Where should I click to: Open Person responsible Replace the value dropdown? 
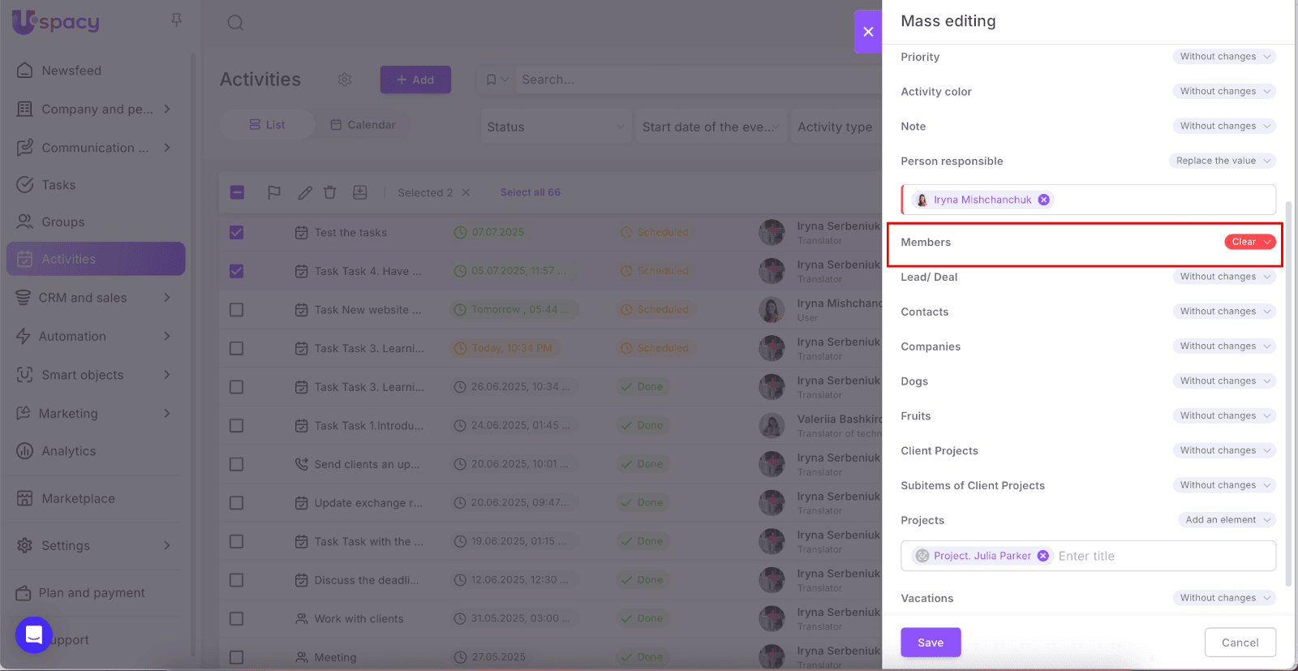point(1222,161)
